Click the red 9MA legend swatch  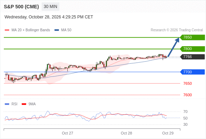point(24,104)
